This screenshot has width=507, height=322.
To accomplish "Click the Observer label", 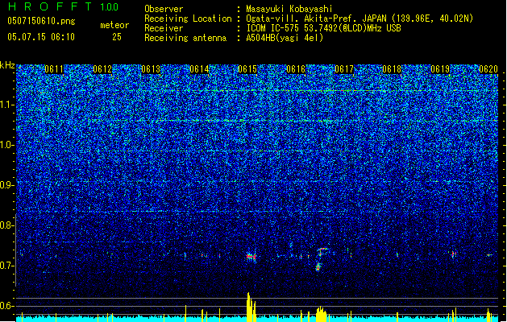I will 164,9.
